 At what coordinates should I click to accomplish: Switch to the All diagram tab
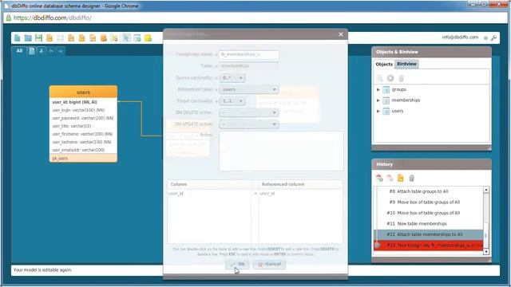coord(19,51)
